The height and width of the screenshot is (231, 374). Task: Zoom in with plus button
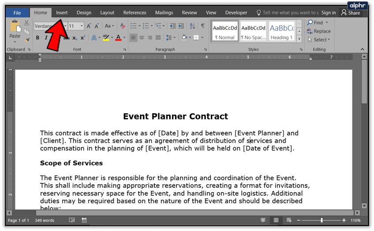coord(344,220)
